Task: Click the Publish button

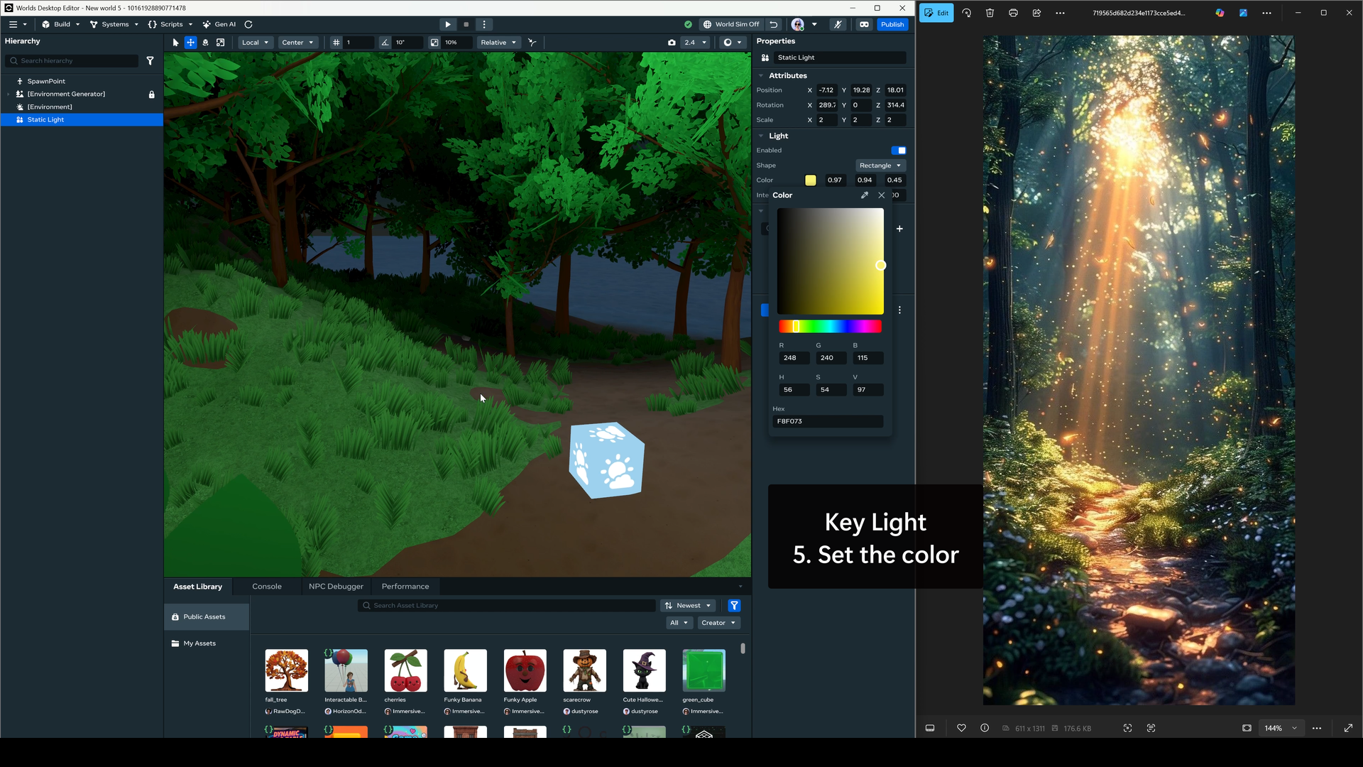Action: [892, 24]
